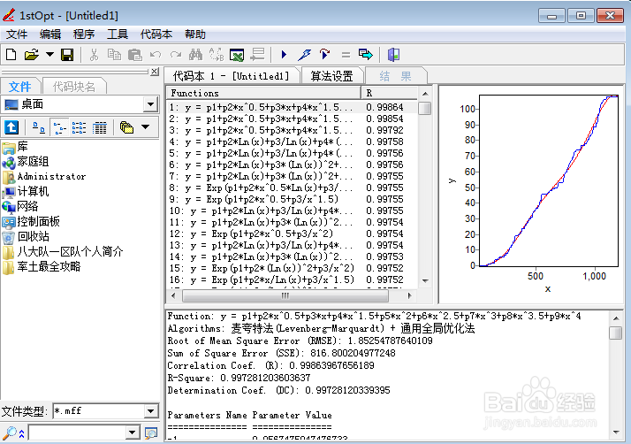The image size is (631, 444).
Task: Open the 代码本 menu
Action: [x=156, y=34]
